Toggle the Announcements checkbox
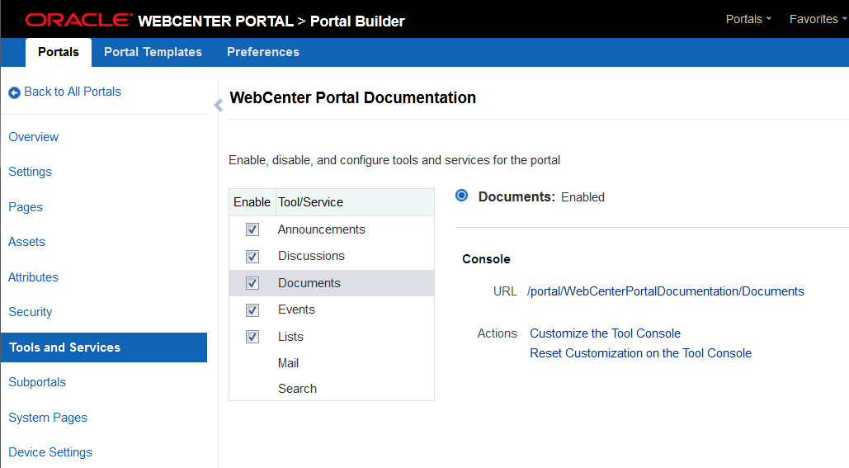The width and height of the screenshot is (849, 468). [252, 229]
